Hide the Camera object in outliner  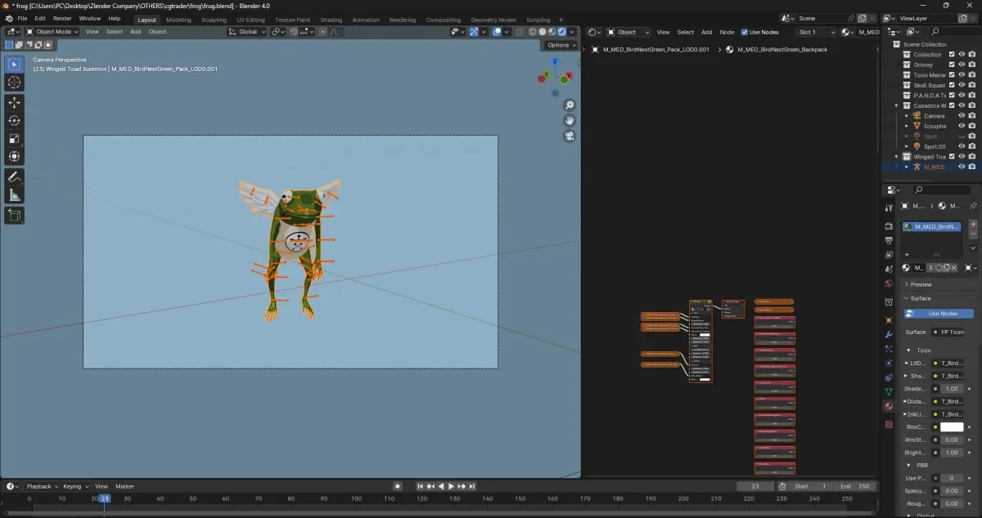(962, 116)
